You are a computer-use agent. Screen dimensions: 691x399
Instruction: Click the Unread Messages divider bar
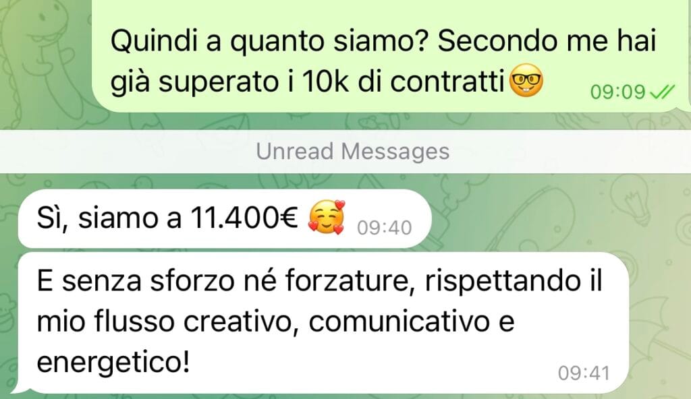tap(345, 152)
